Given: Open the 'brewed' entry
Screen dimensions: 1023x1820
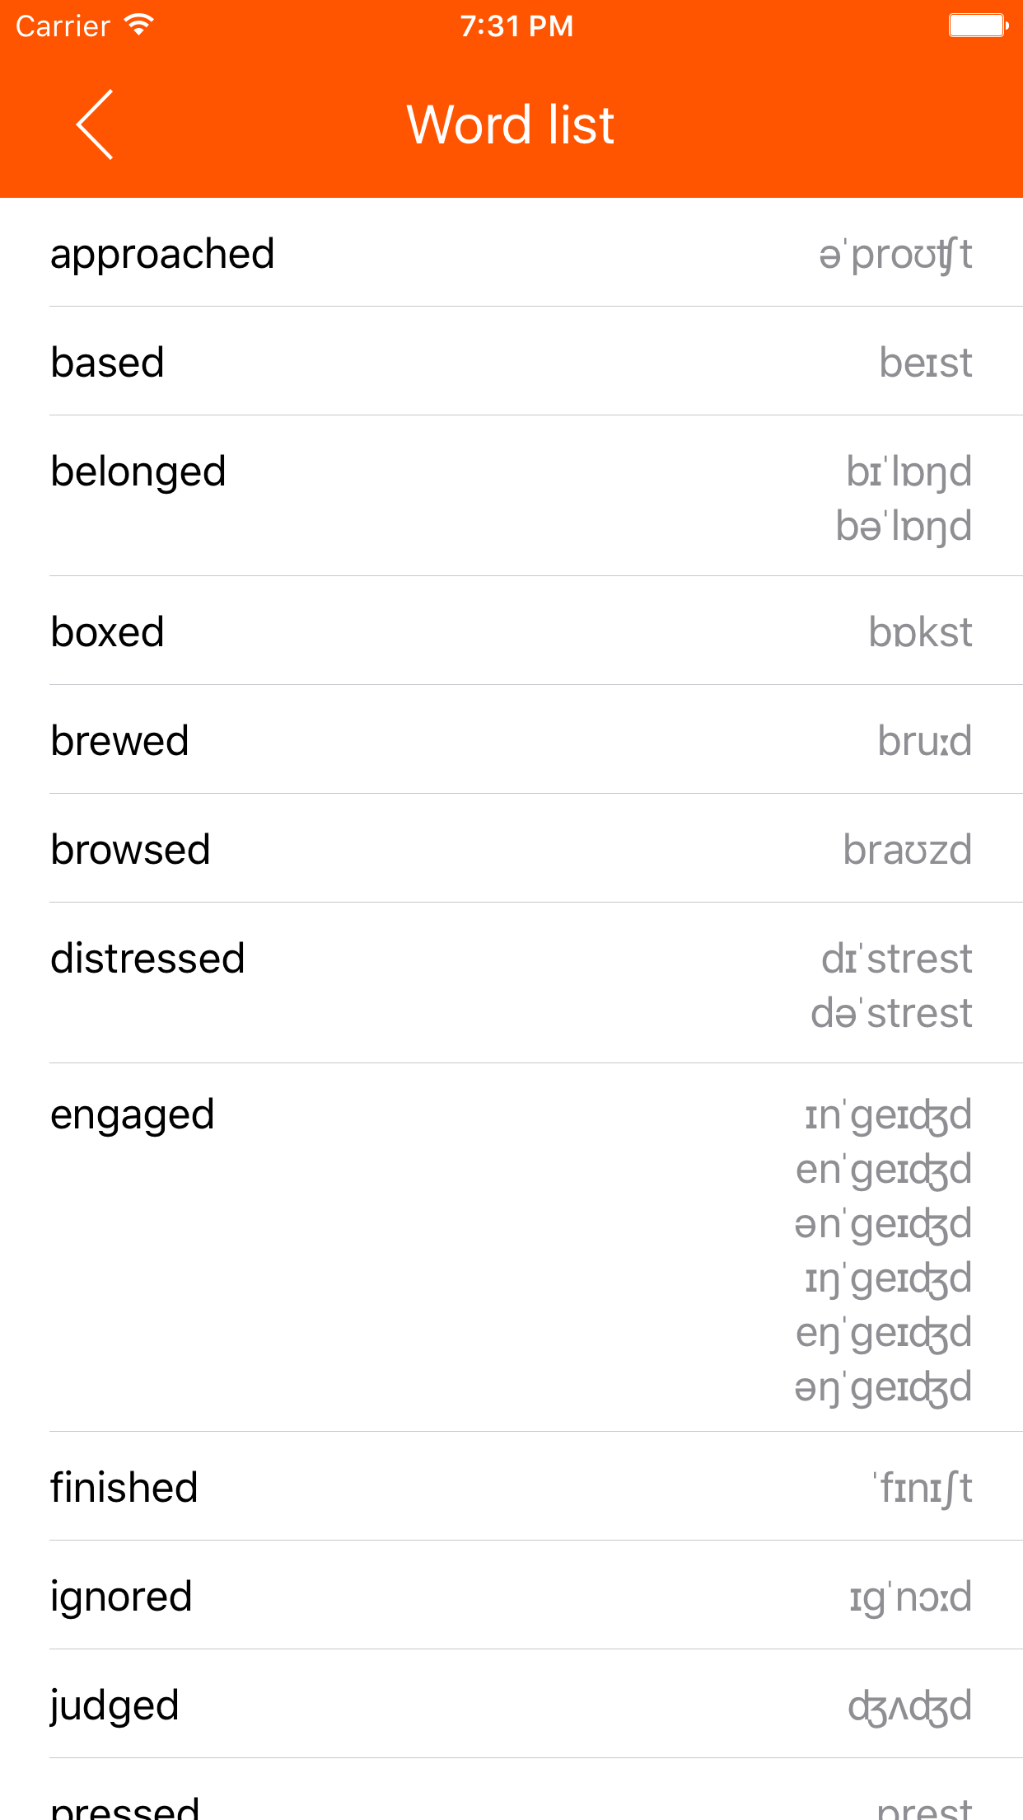Looking at the screenshot, I should [511, 739].
